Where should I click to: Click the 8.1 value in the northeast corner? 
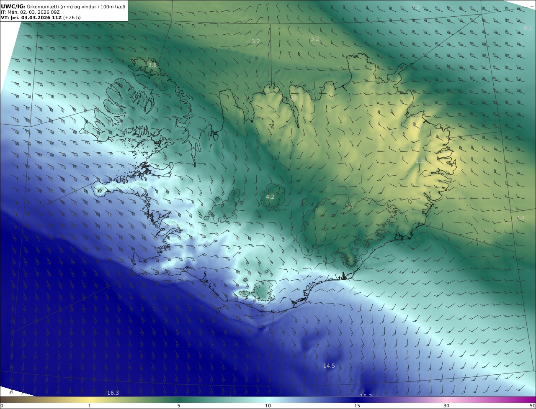coord(528,28)
